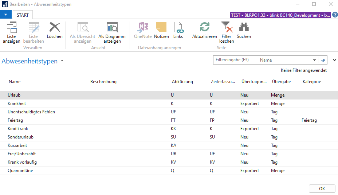Sort by the Abkürzung column header
Viewport: 338px width, 195px height.
[182, 82]
